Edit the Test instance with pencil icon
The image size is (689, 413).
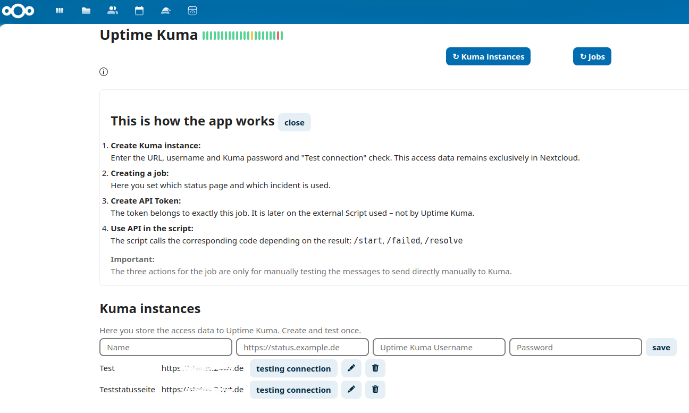point(351,368)
